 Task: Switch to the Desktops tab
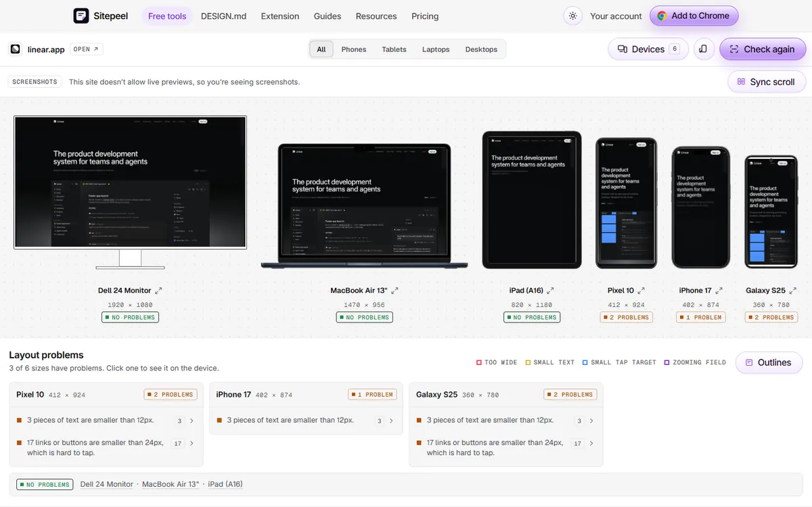[x=481, y=49]
